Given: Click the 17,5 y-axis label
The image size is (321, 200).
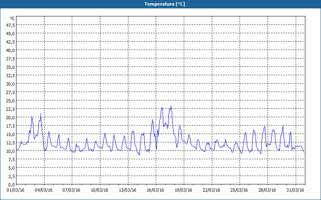Looking at the screenshot, I should pos(11,126).
